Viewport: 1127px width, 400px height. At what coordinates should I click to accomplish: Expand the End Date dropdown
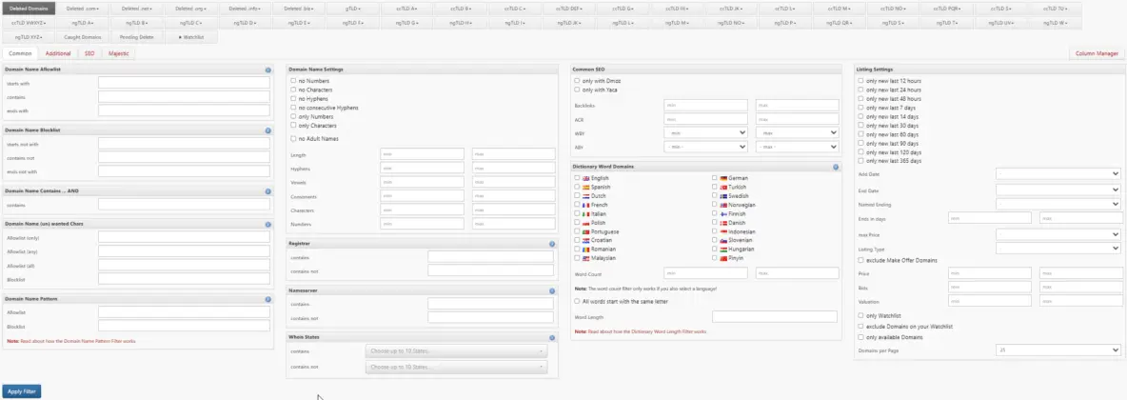pyautogui.click(x=1058, y=190)
